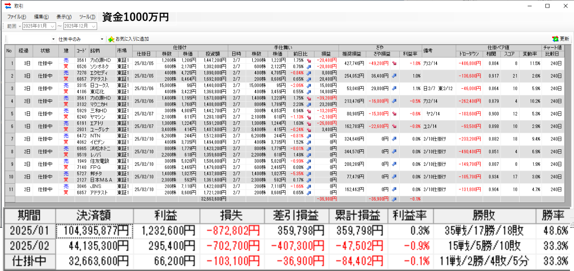
Task: Click the 更新 refresh icon
Action: click(x=555, y=39)
